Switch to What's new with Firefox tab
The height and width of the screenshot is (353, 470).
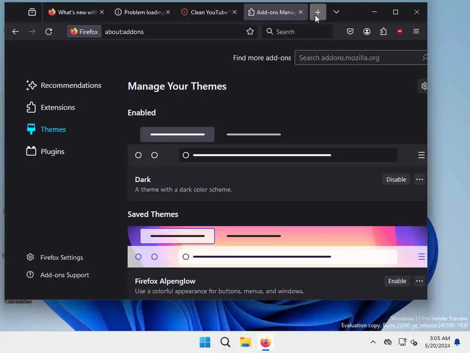(x=73, y=12)
